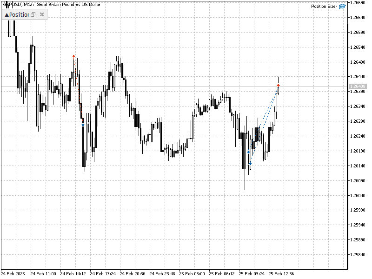Viewport: 372px width, 279px height.
Task: Click the '25 Feb 03:00' time axis label
Action: [x=192, y=273]
